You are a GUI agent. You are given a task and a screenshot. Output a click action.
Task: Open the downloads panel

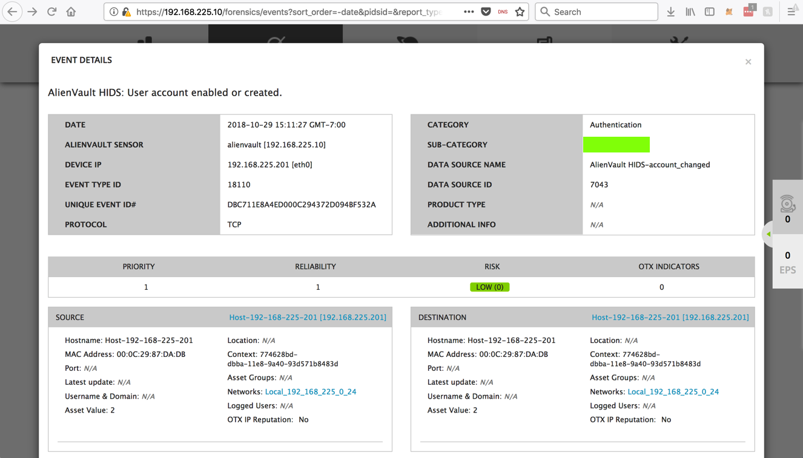671,11
